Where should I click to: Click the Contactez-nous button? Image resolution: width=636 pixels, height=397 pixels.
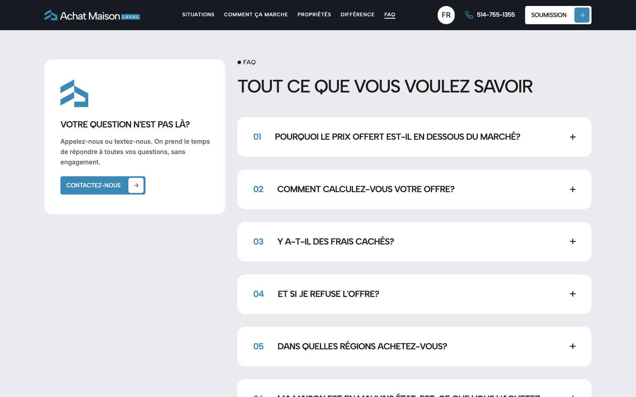click(103, 185)
